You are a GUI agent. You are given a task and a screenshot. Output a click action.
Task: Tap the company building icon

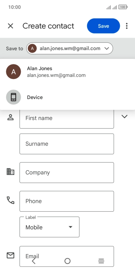(10, 172)
